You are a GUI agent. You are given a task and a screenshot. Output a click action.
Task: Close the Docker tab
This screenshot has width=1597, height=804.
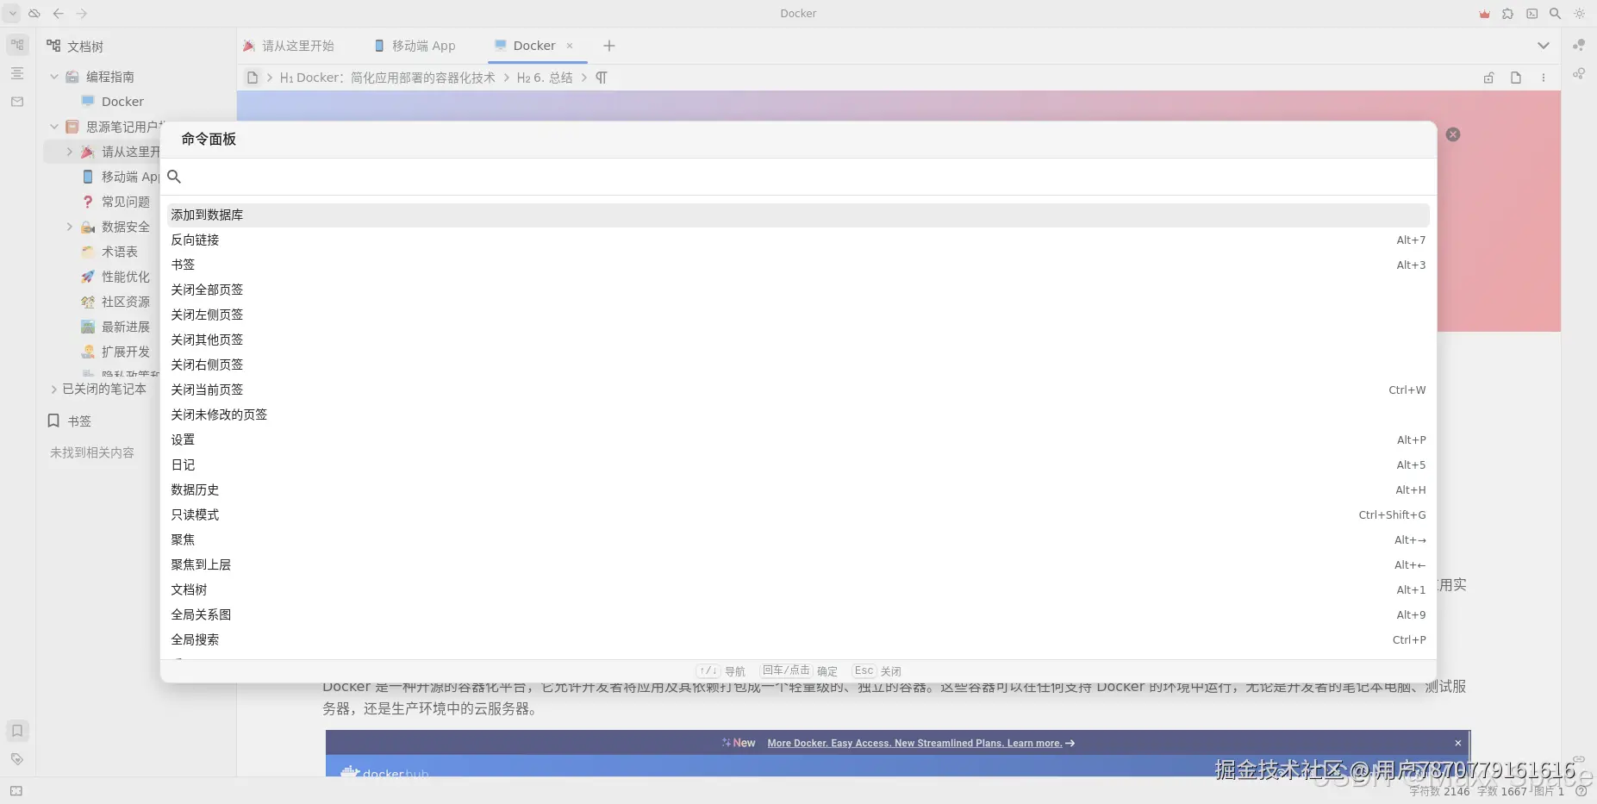click(570, 46)
